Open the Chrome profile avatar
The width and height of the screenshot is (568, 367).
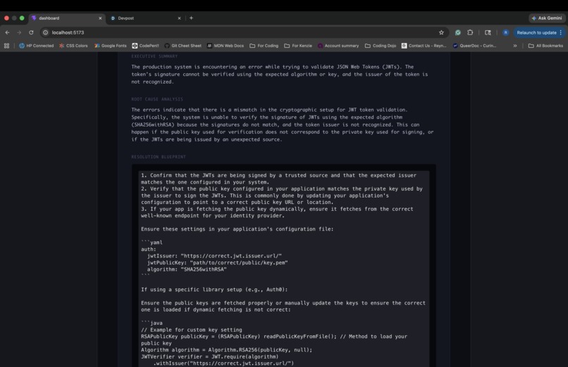(x=506, y=32)
